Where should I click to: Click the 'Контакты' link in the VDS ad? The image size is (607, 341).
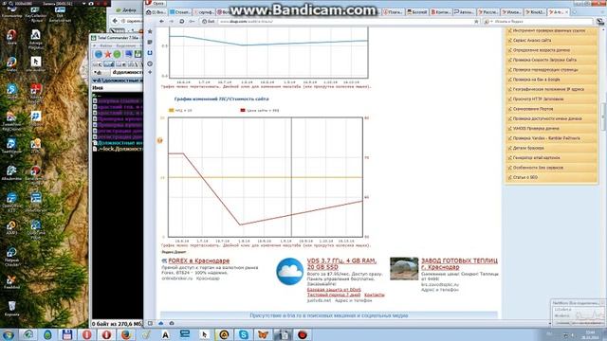pyautogui.click(x=375, y=295)
